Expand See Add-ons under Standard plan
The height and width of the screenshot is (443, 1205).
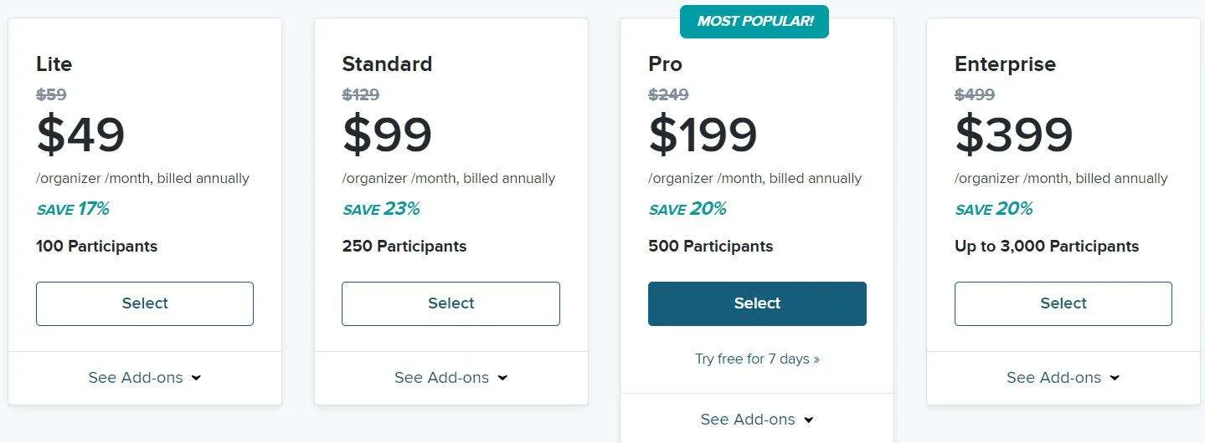coord(451,378)
